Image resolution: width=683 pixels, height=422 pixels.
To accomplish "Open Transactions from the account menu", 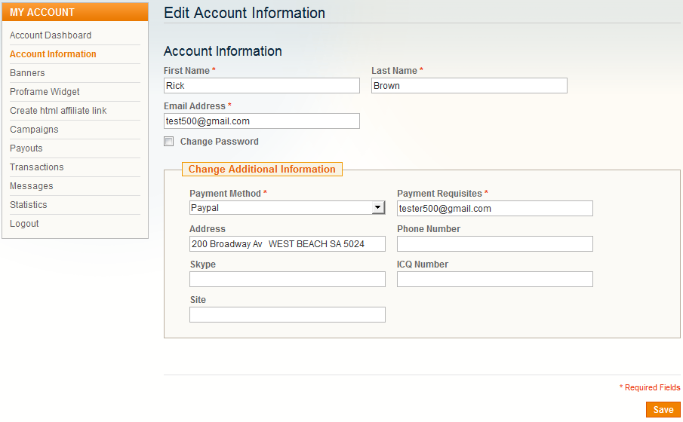I will pos(36,167).
